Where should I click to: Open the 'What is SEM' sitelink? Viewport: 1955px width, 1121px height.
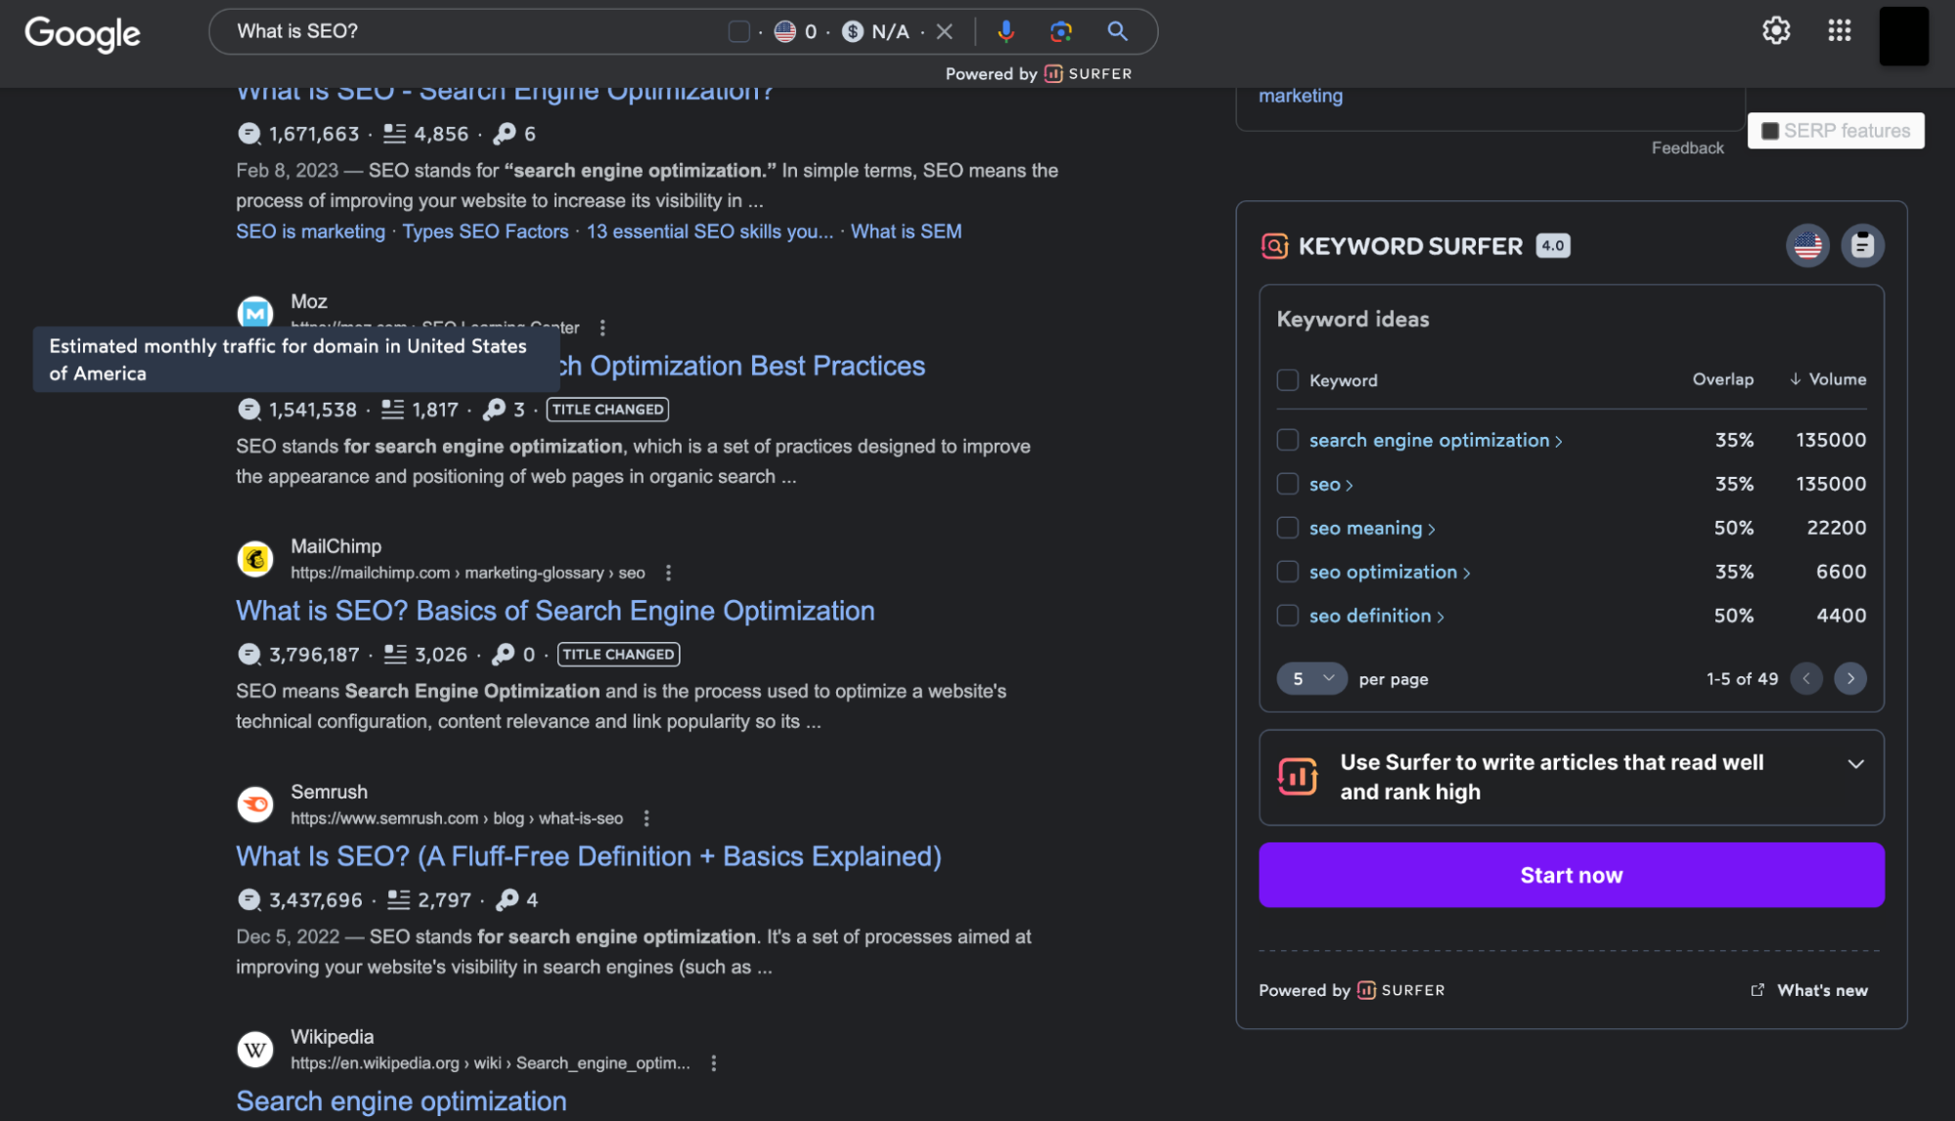tap(906, 232)
